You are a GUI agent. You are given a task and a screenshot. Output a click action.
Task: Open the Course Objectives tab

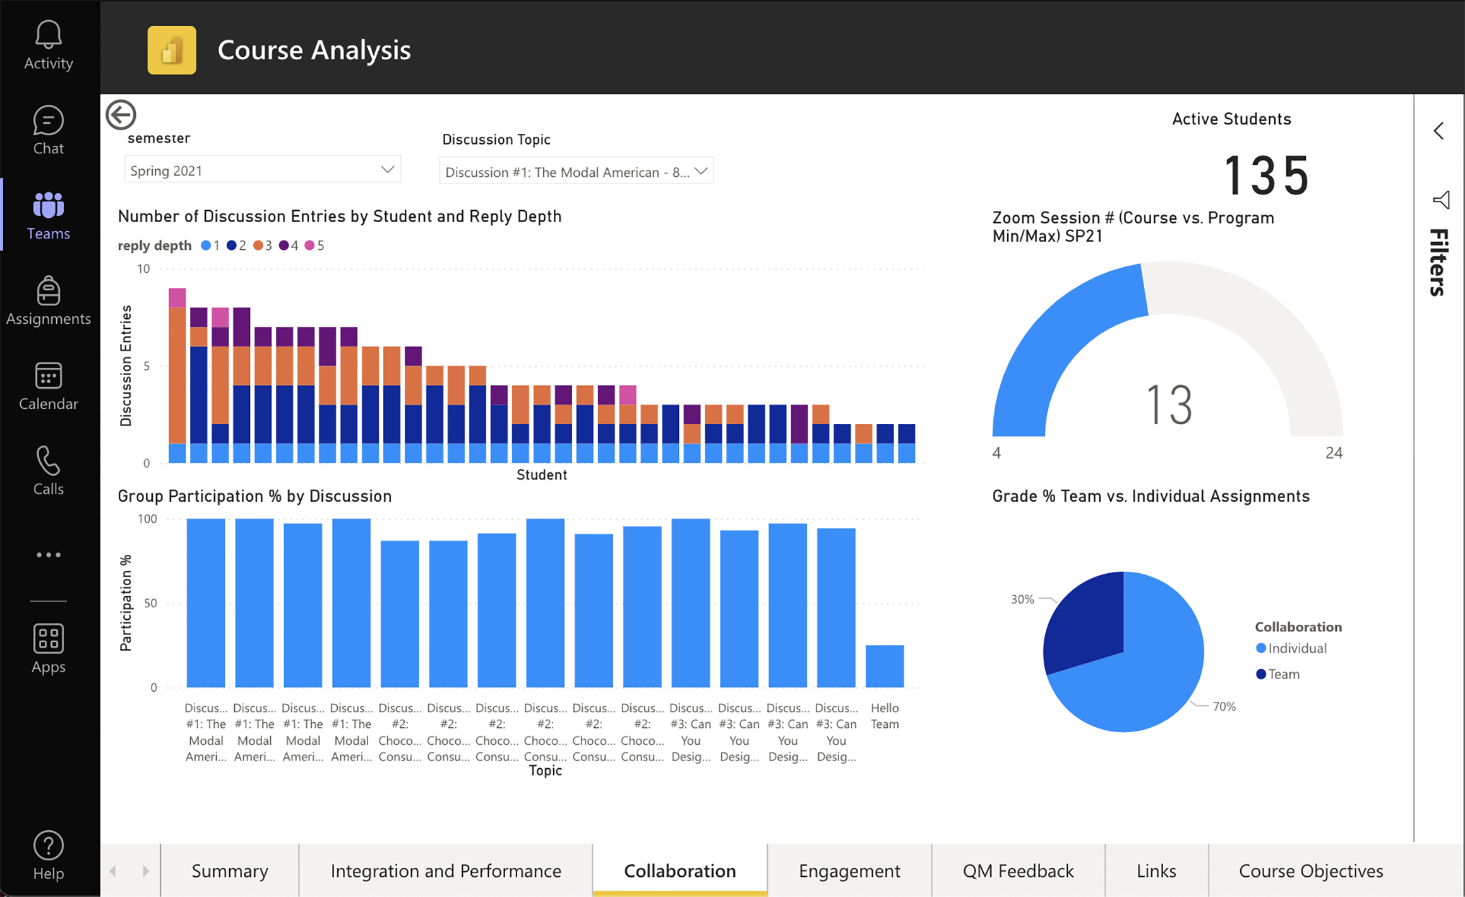point(1311,870)
